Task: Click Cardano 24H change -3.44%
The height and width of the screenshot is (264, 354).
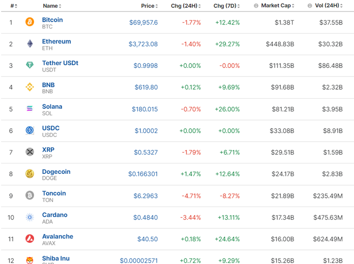Action: click(191, 218)
